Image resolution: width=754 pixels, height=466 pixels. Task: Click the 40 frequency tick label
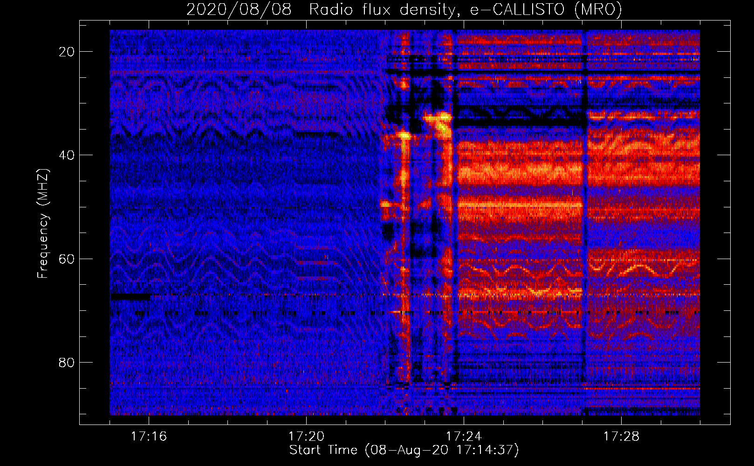coord(67,155)
